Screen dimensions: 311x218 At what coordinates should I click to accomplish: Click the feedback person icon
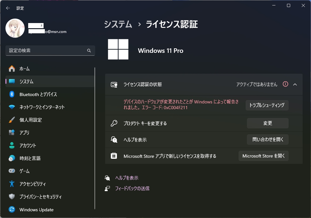107,189
